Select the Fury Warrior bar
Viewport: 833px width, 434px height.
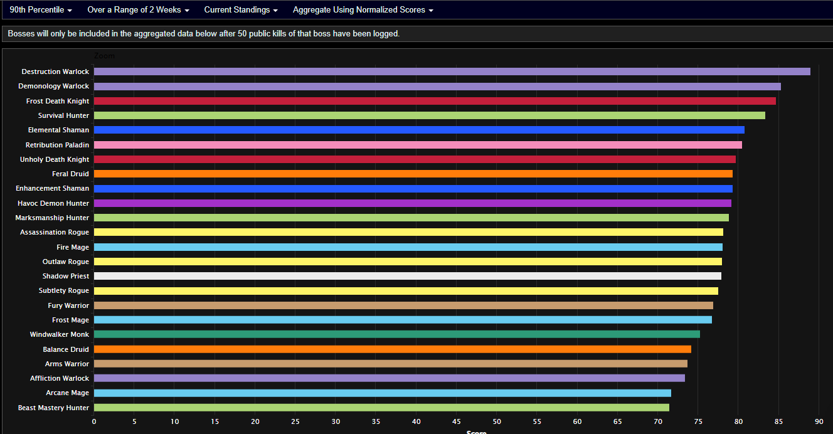403,305
